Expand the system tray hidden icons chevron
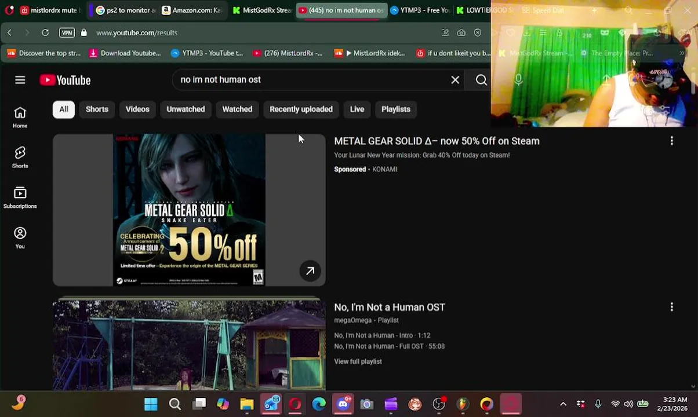 pyautogui.click(x=563, y=404)
